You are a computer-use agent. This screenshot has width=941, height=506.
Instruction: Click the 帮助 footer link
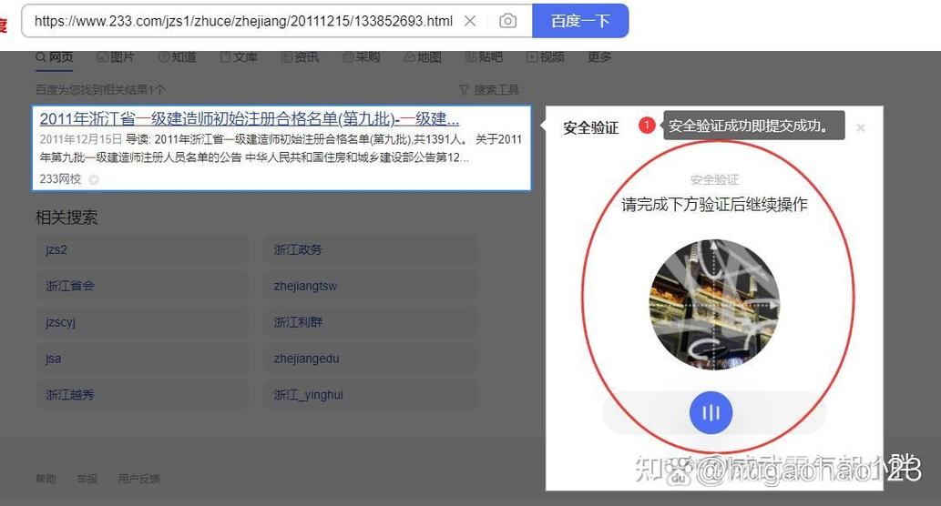coord(46,479)
